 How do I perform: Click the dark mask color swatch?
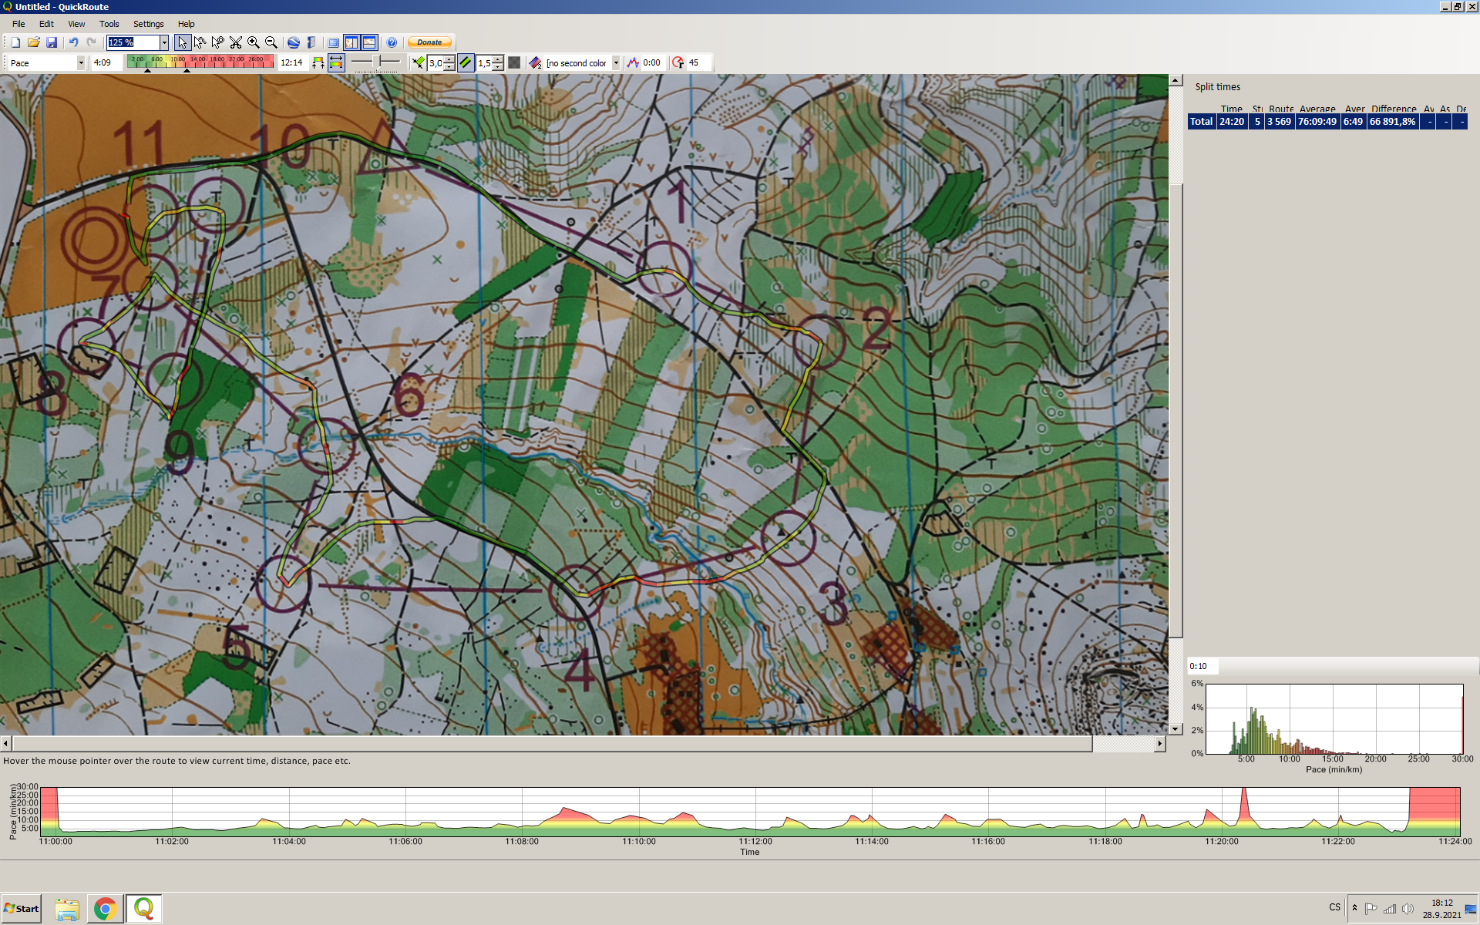point(514,63)
